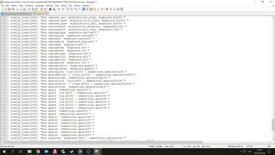The width and height of the screenshot is (275, 155).
Task: Copy selection using the toolbar Copy icon
Action: (33, 9)
